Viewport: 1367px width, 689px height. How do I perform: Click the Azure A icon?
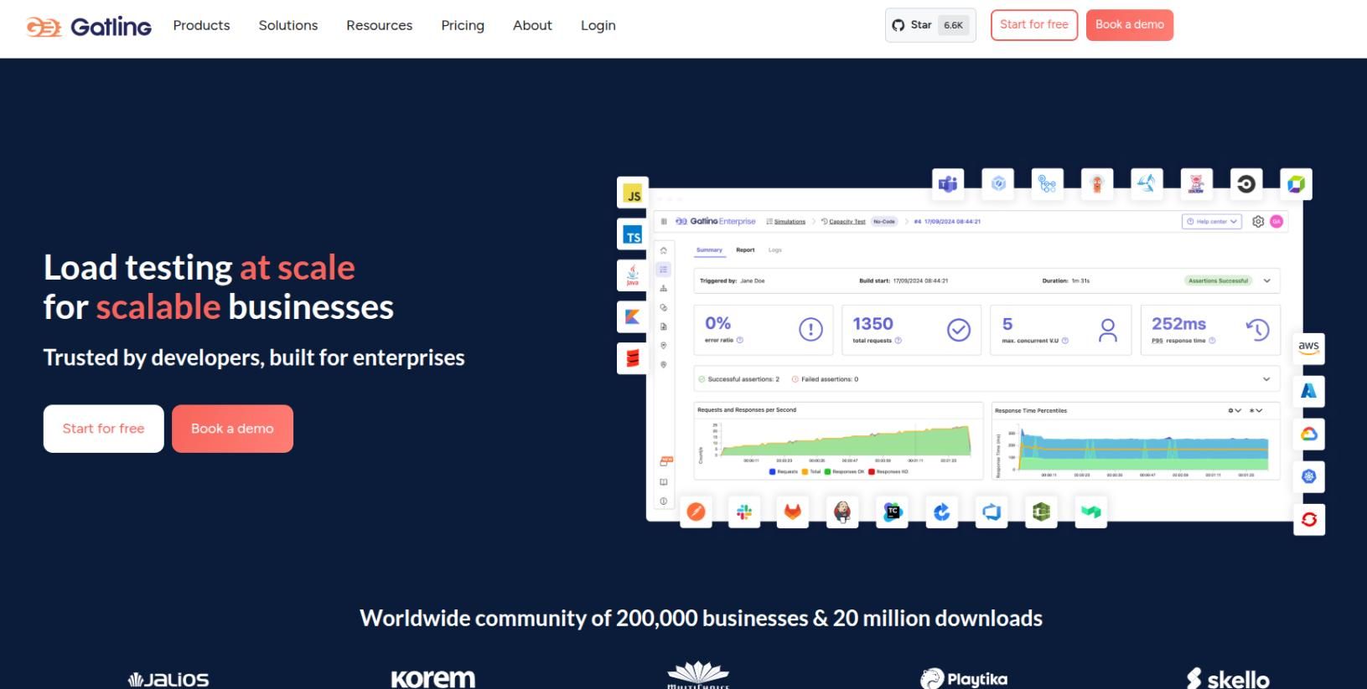coord(1309,391)
